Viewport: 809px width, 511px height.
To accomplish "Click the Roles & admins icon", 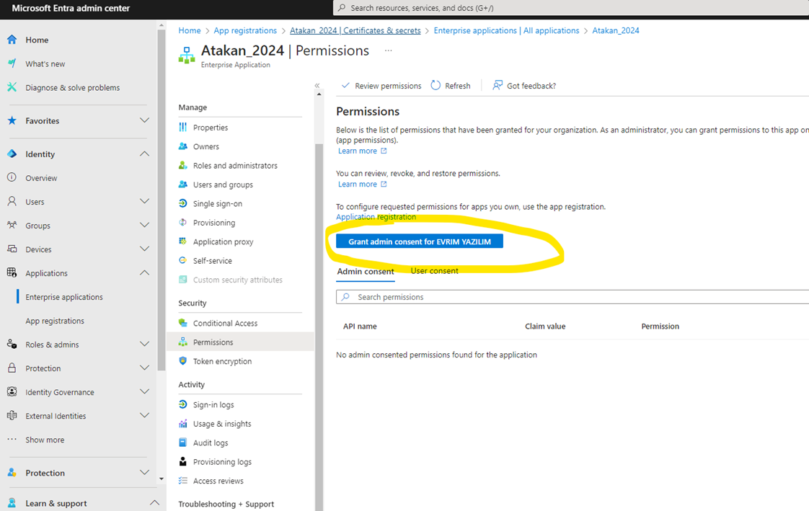I will pyautogui.click(x=12, y=344).
